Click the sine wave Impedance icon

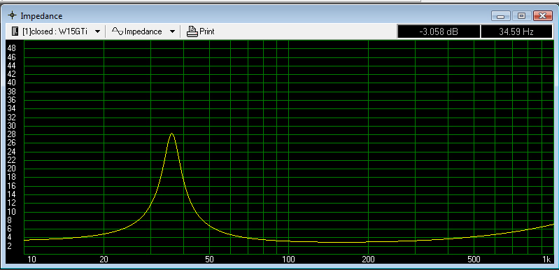tap(118, 31)
